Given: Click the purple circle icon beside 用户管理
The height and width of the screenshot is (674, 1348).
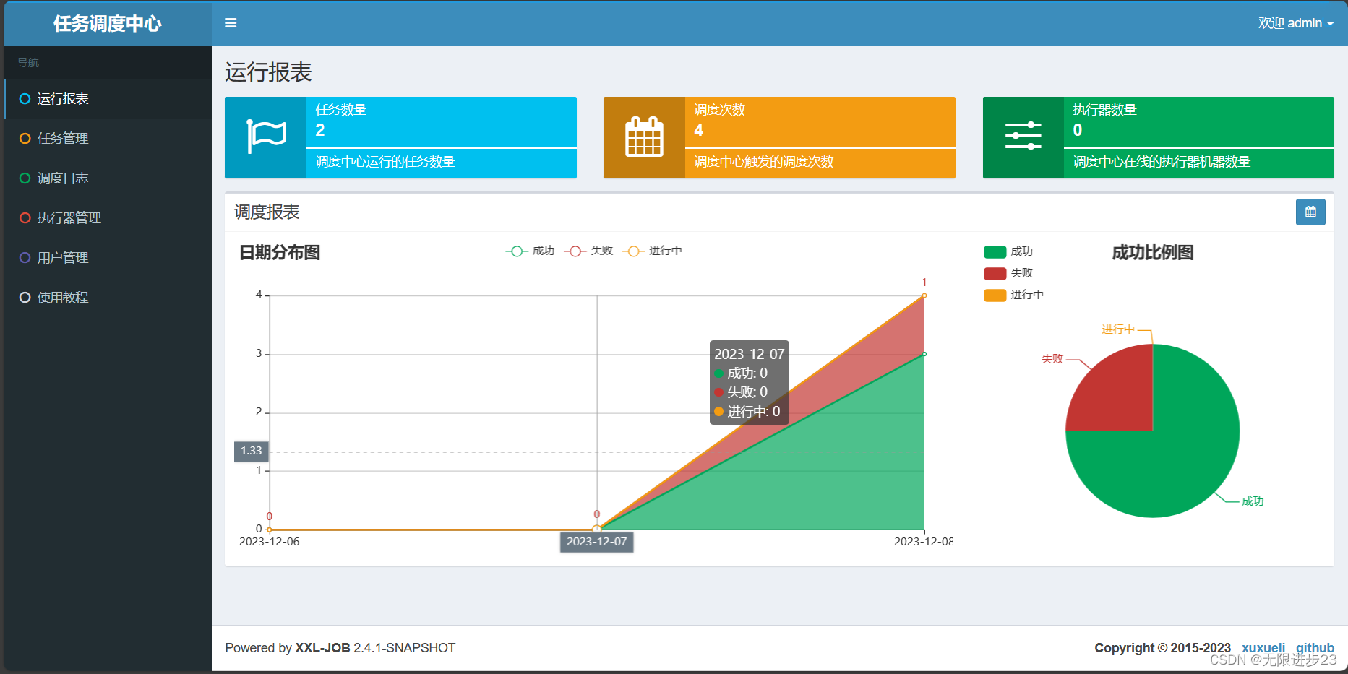Looking at the screenshot, I should [25, 258].
